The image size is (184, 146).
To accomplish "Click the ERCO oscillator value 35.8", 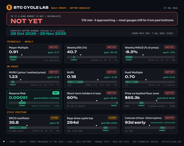I will pyautogui.click(x=14, y=122).
